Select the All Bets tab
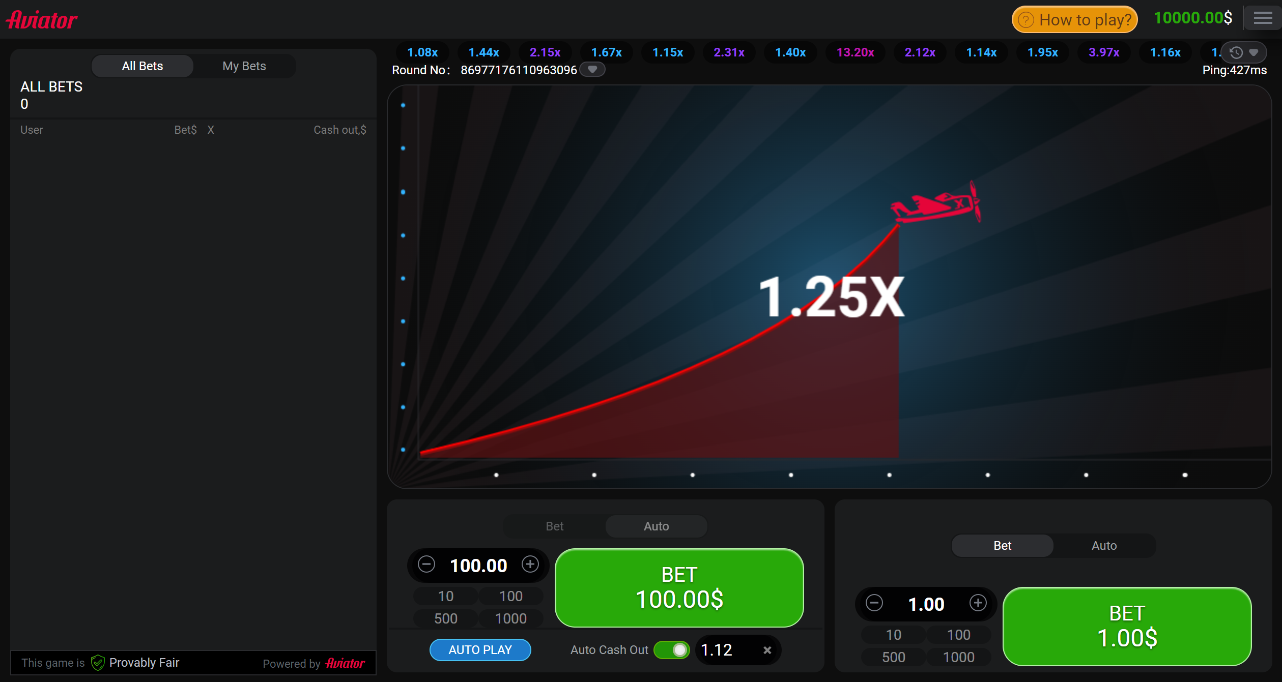Viewport: 1282px width, 682px height. click(143, 66)
